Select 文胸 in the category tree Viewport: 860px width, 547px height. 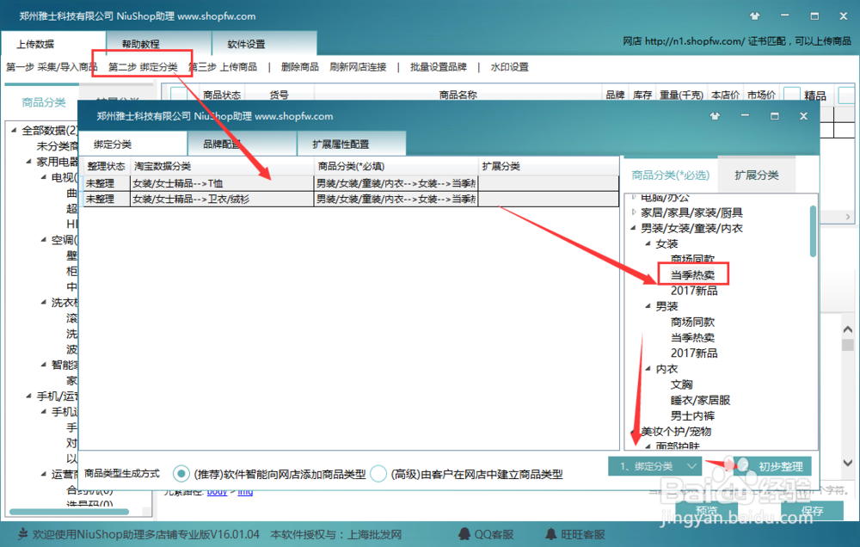tap(682, 384)
